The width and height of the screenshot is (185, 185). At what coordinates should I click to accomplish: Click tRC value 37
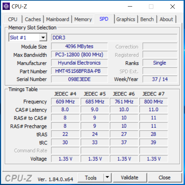pyautogui.click(x=124, y=142)
